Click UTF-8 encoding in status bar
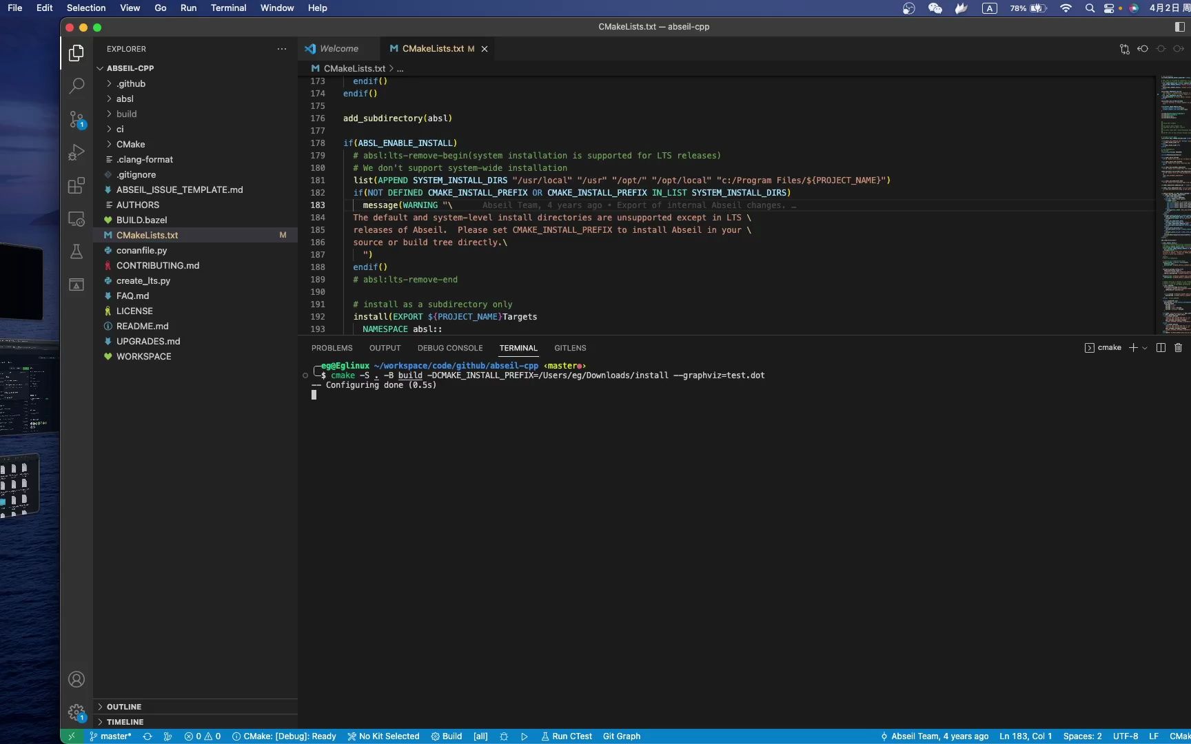 pyautogui.click(x=1126, y=736)
